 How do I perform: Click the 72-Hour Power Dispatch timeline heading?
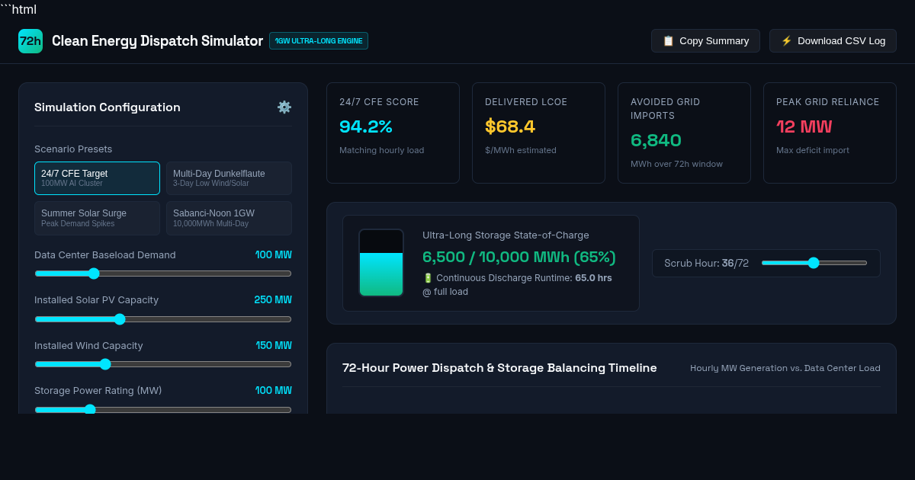point(499,368)
